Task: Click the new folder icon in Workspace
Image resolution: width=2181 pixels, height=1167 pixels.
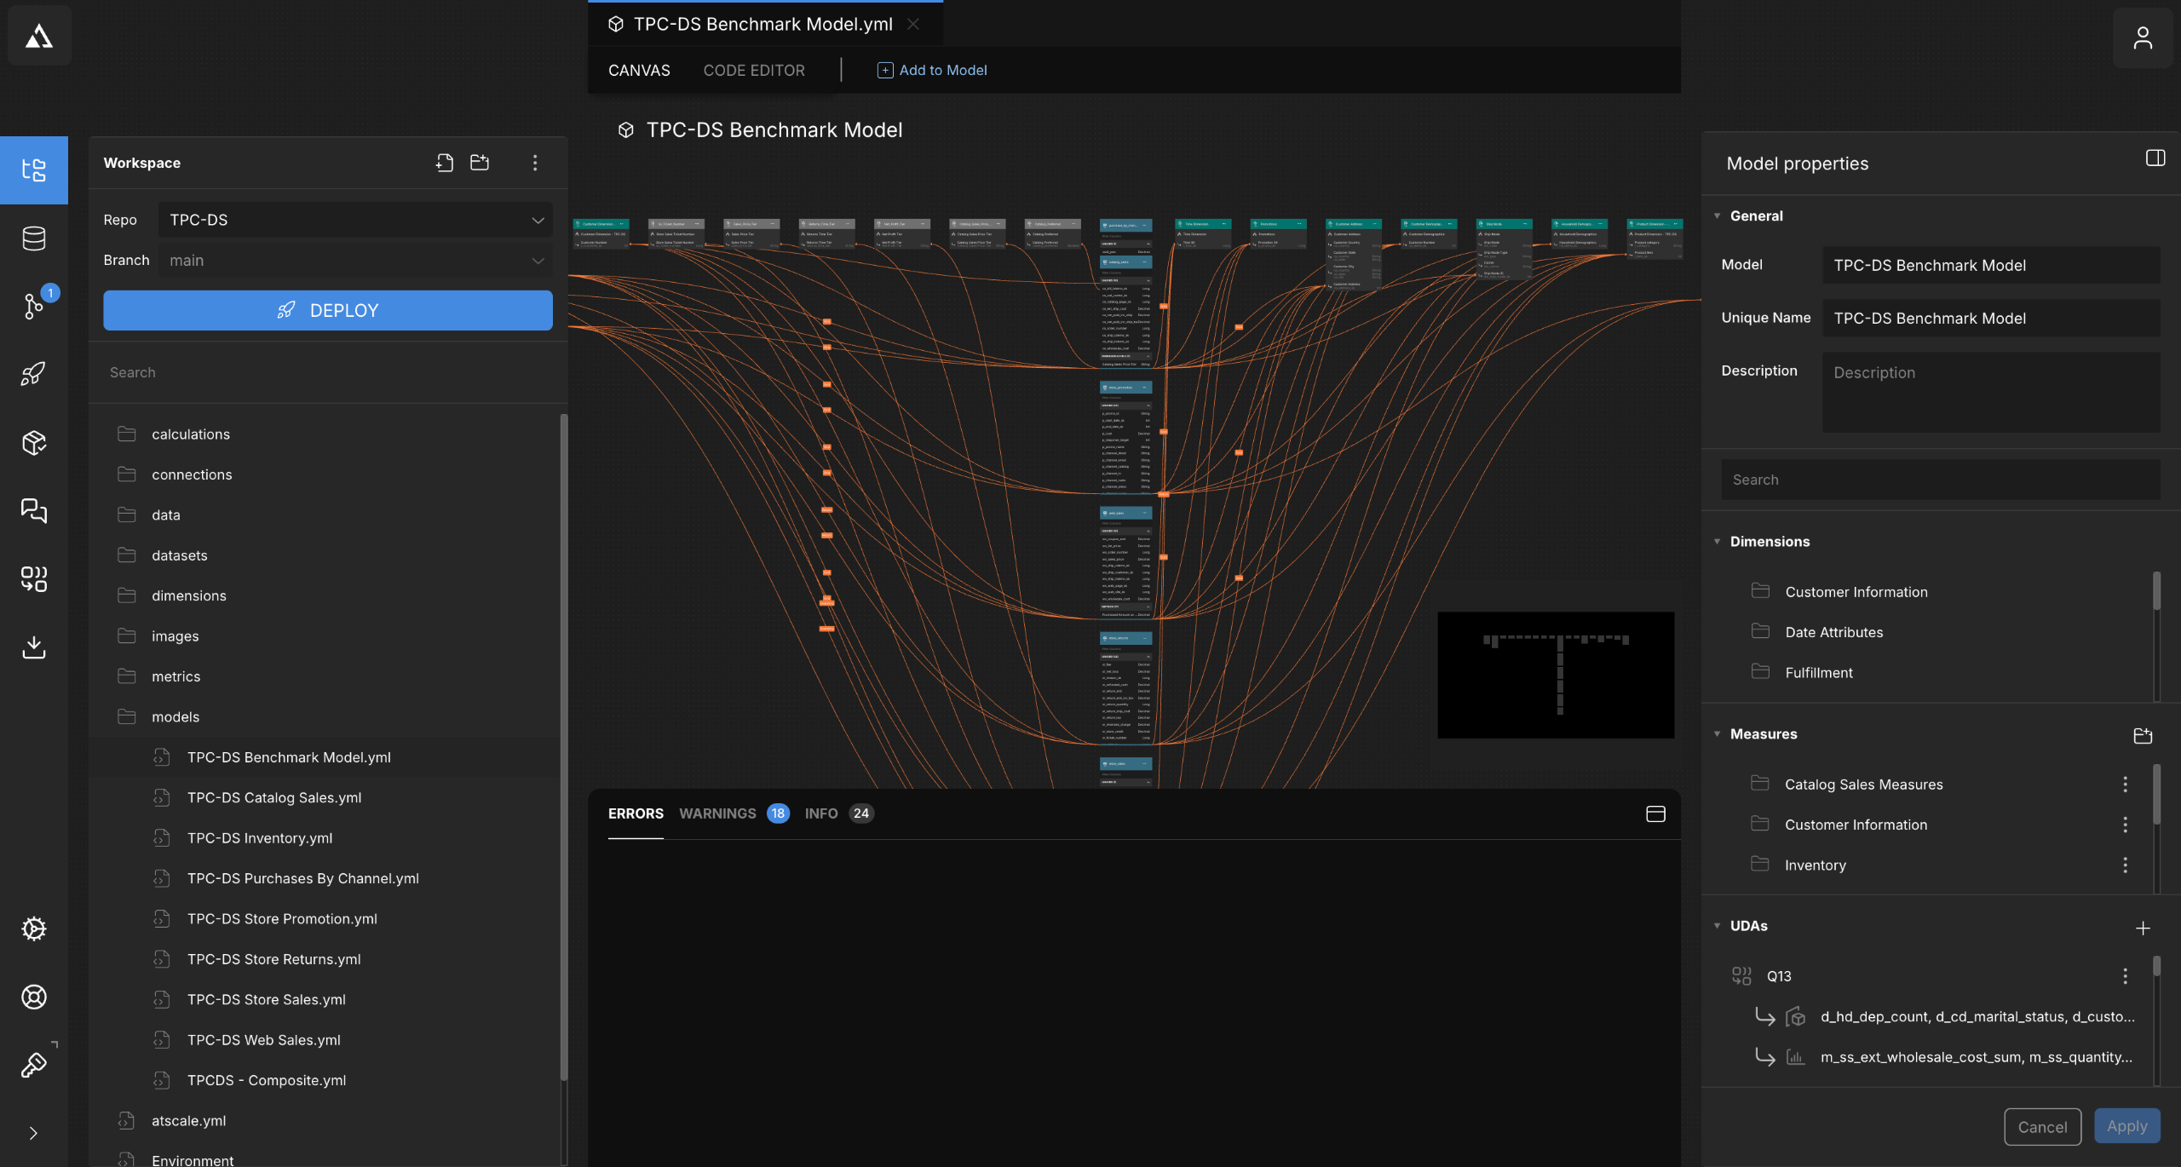Action: [480, 163]
